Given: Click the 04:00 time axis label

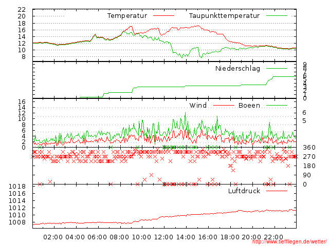Looking at the screenshot, I should (75, 237).
